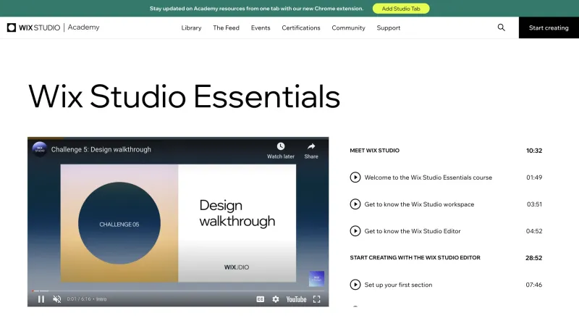Enter fullscreen mode on video

tap(317, 299)
